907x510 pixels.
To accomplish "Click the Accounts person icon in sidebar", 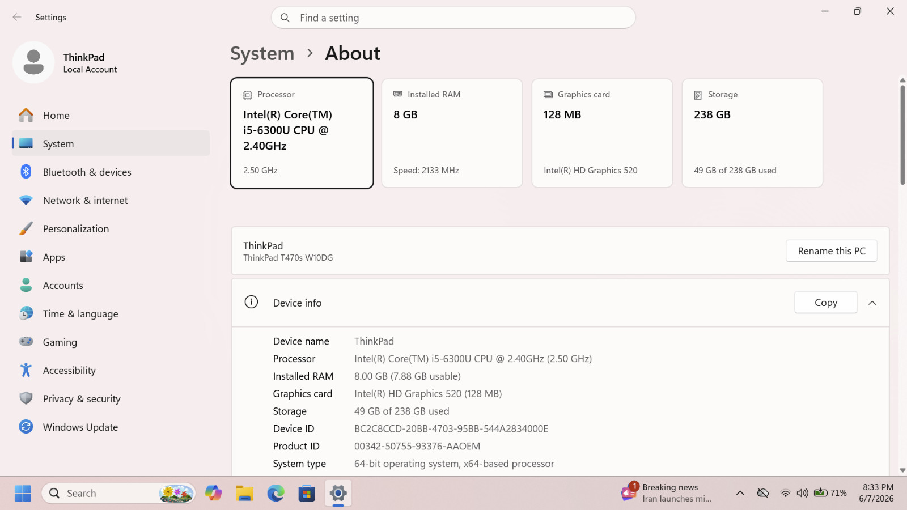I will [26, 285].
